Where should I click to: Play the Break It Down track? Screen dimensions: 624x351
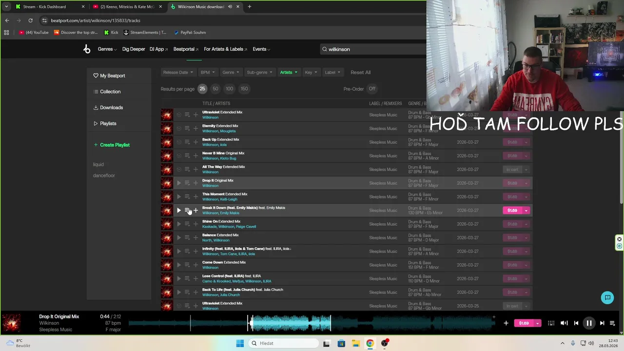[179, 211]
